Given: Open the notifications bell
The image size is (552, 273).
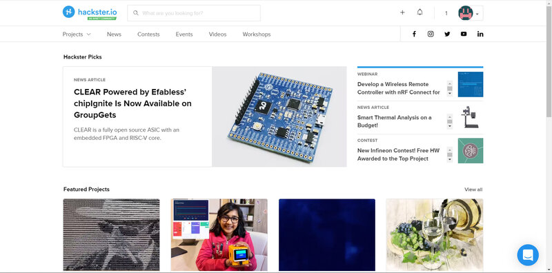Looking at the screenshot, I should pos(420,12).
